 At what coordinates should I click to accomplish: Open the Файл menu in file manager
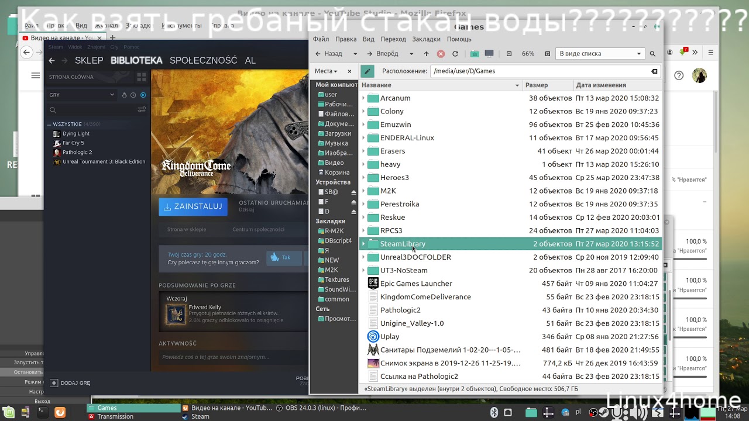321,39
